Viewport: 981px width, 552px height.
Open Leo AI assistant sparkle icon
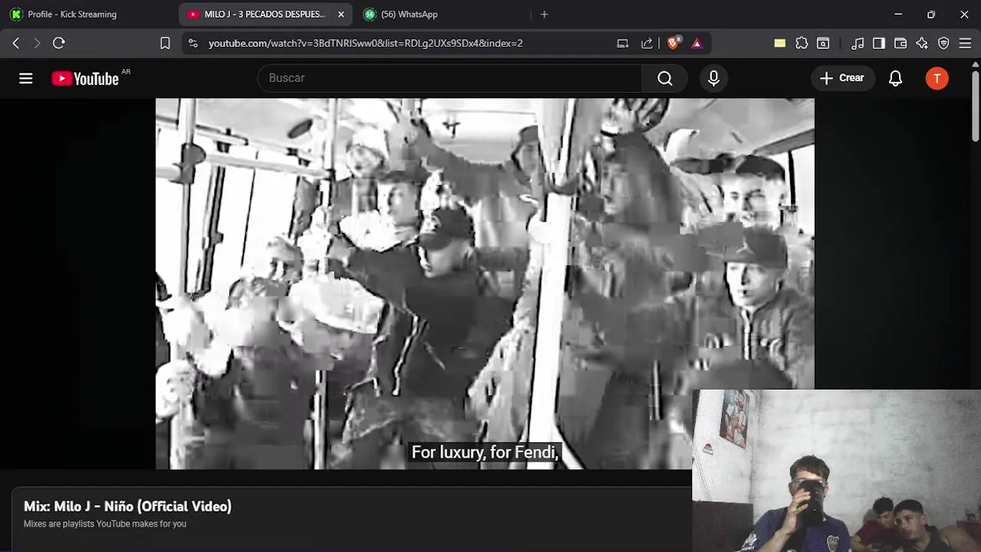[x=922, y=43]
